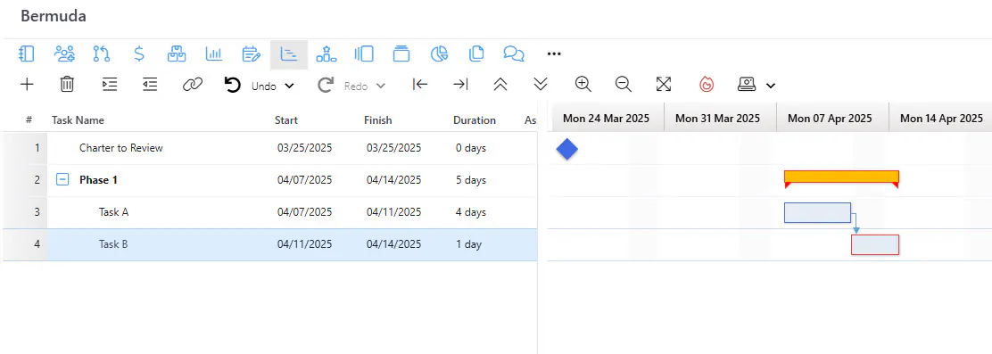Viewport: 992px width, 354px height.
Task: Select the Charter to Review task name
Action: [x=120, y=148]
